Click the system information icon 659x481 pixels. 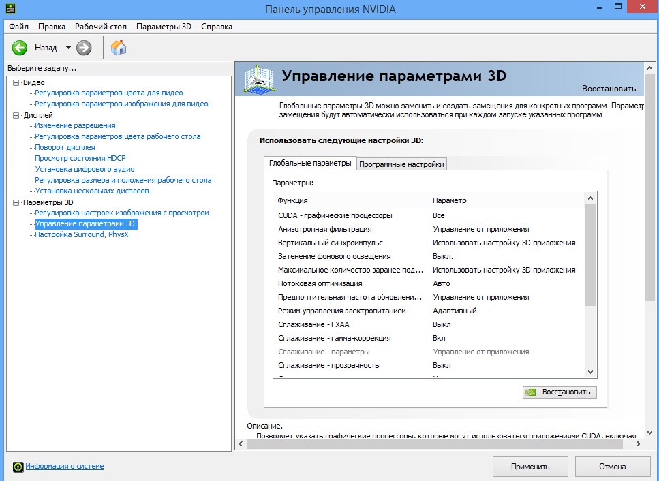(18, 466)
